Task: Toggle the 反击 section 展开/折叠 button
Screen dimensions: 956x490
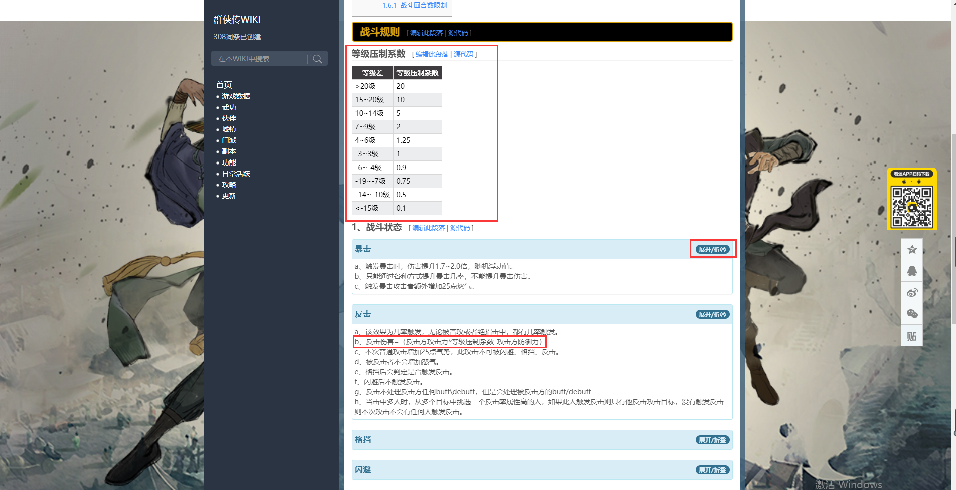Action: coord(712,314)
